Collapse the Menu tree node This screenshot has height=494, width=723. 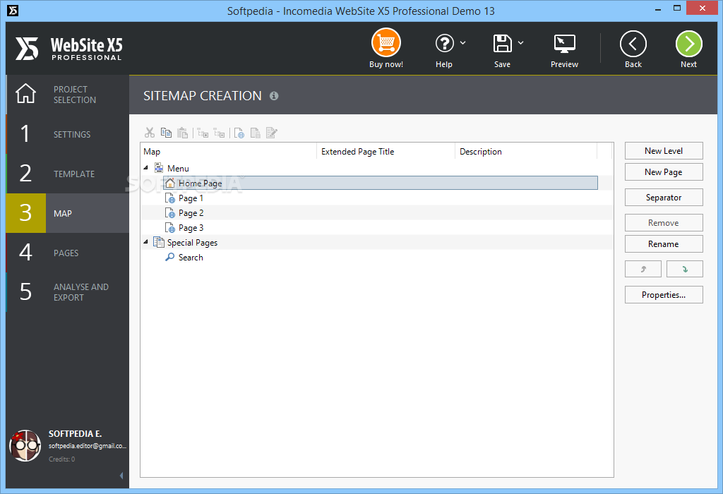145,168
